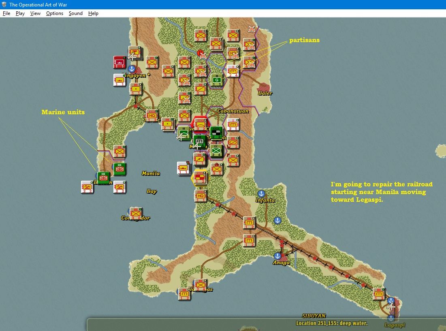The image size is (446, 331).
Task: Open the Play menu
Action: [20, 13]
